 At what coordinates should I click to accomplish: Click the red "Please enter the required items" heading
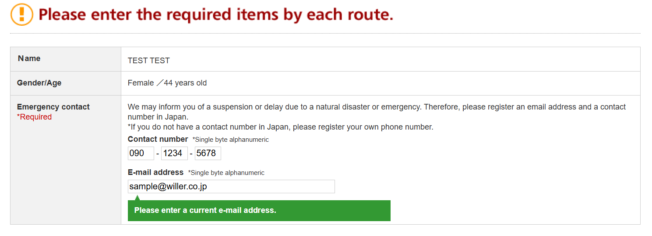point(216,15)
